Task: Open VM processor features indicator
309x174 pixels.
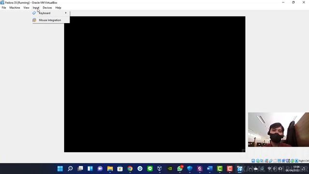Action: pos(288,161)
